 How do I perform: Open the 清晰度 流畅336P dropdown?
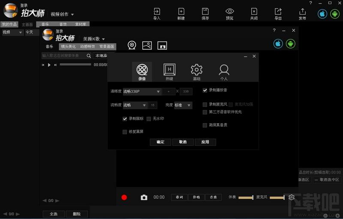click(142, 91)
